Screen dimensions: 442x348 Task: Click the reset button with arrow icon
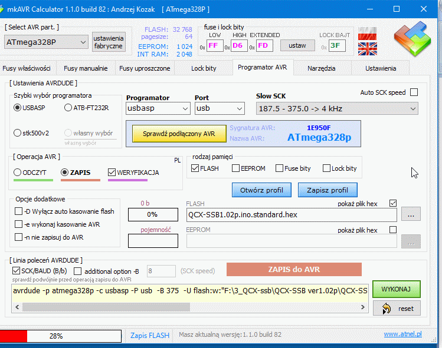click(x=396, y=309)
